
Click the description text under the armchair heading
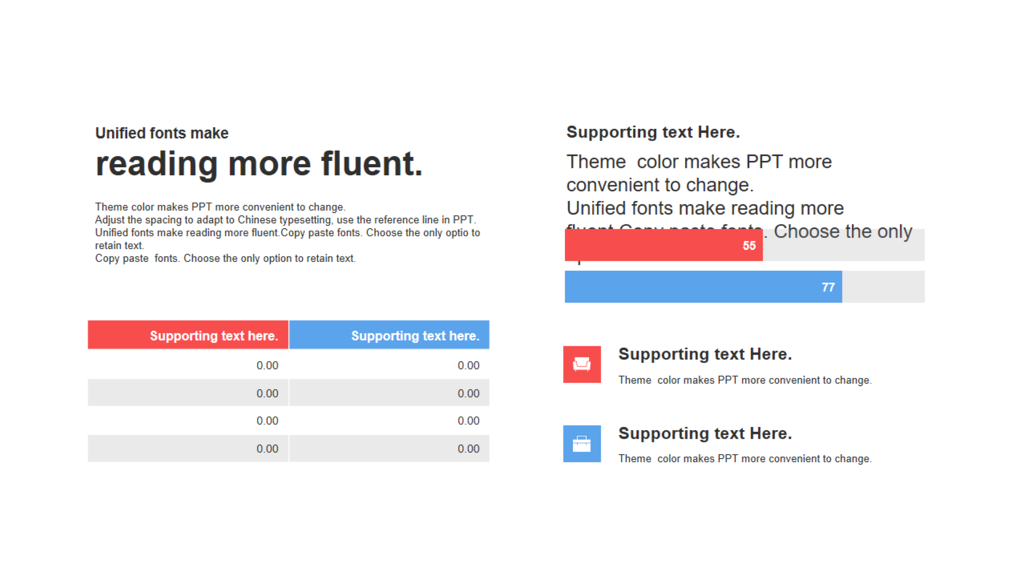pos(745,380)
